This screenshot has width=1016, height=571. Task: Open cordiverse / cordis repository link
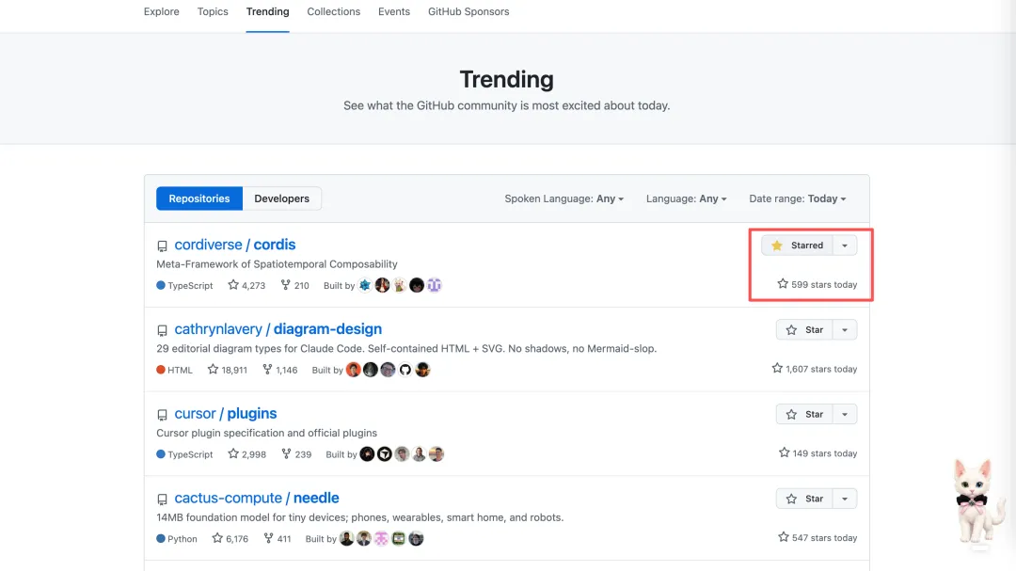click(x=234, y=245)
